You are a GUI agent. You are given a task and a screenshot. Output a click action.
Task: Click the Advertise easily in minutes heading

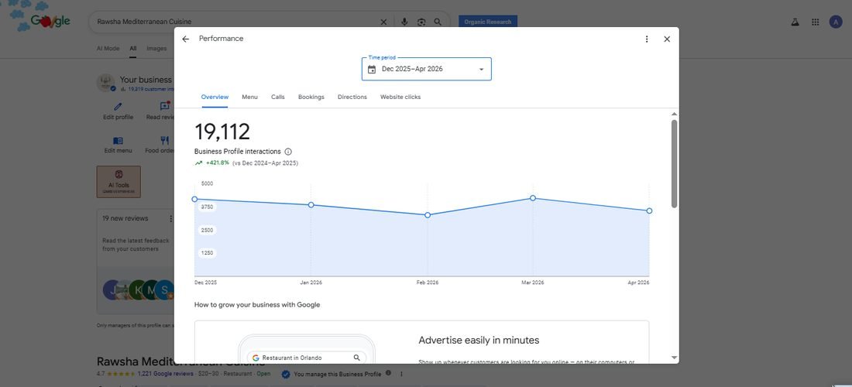click(479, 341)
